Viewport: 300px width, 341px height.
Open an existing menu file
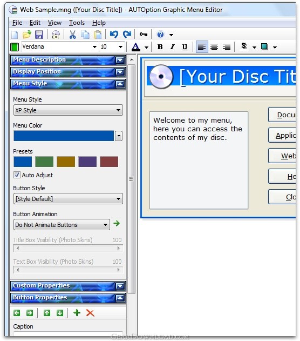click(26, 35)
